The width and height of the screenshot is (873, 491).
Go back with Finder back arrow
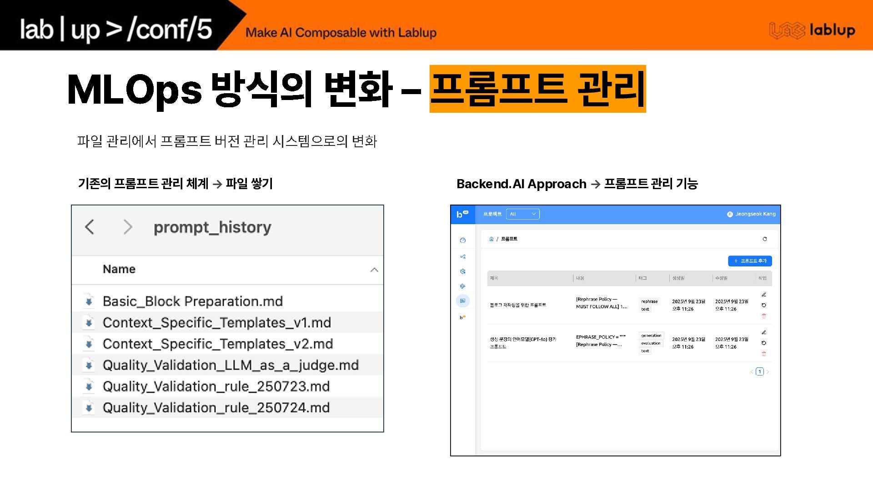coord(90,227)
